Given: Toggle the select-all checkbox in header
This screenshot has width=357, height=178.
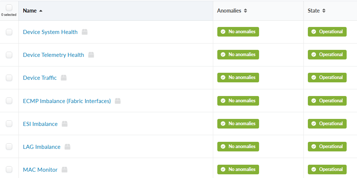Looking at the screenshot, I should tap(9, 8).
